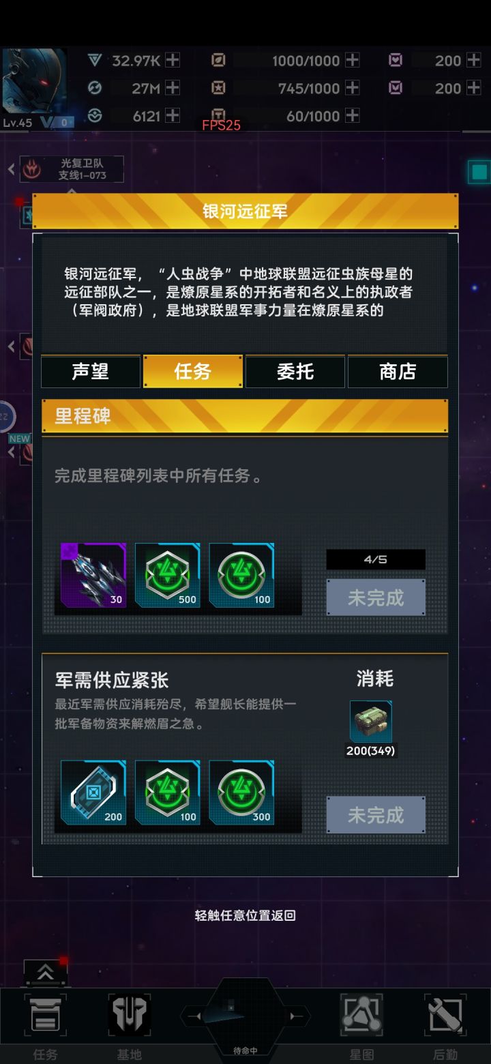The height and width of the screenshot is (1064, 491).
Task: Tap 未完成 button for 军需供应紧张 task
Action: click(x=376, y=814)
